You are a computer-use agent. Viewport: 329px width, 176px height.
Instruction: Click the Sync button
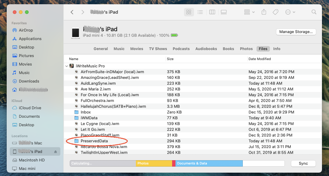point(303,164)
